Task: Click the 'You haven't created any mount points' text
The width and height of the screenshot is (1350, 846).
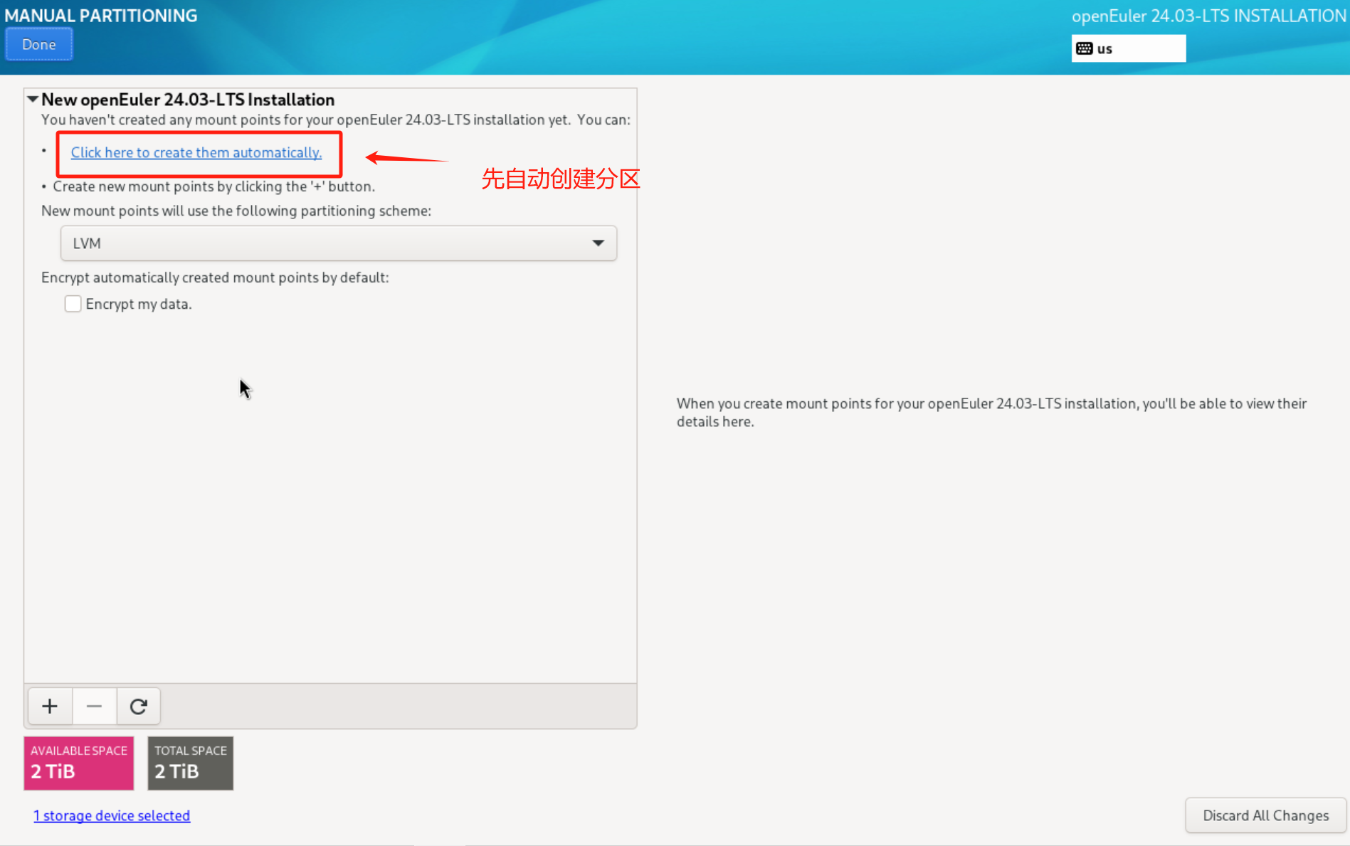Action: [x=336, y=120]
